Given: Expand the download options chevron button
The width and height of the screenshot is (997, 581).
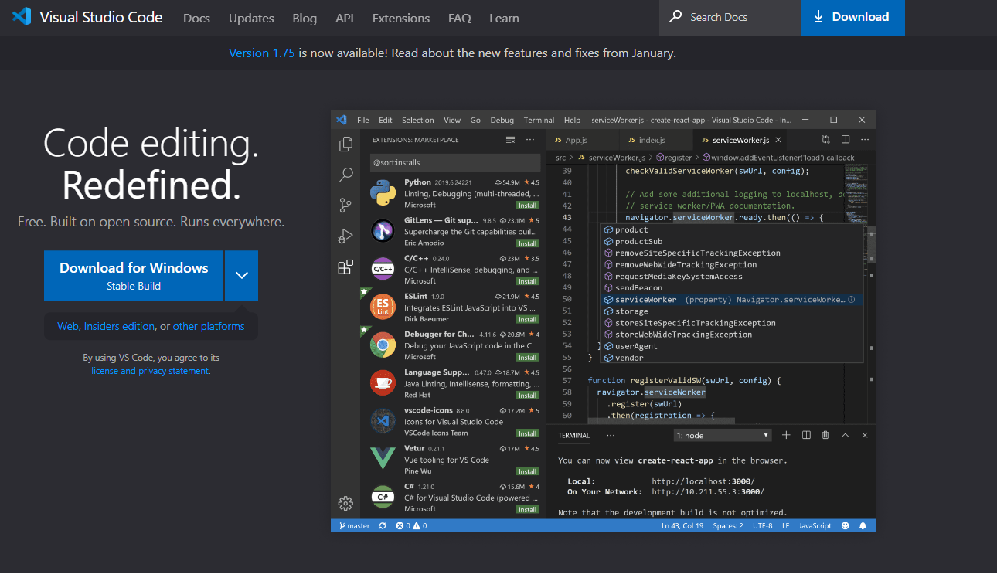Looking at the screenshot, I should click(242, 275).
